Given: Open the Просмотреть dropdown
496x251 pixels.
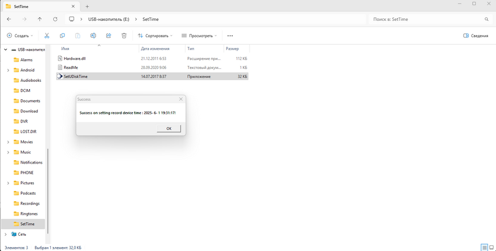Looking at the screenshot, I should pos(199,36).
